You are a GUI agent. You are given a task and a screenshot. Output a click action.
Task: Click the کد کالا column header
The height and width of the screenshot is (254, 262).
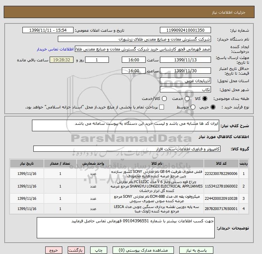221,163
